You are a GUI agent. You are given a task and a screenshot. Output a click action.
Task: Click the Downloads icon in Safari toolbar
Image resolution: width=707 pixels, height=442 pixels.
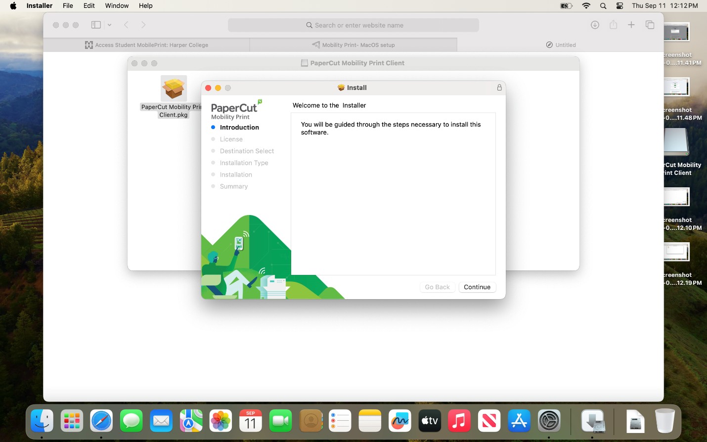tap(595, 25)
